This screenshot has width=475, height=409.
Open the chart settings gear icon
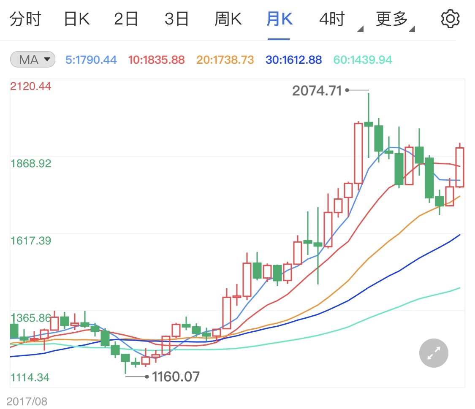(450, 18)
